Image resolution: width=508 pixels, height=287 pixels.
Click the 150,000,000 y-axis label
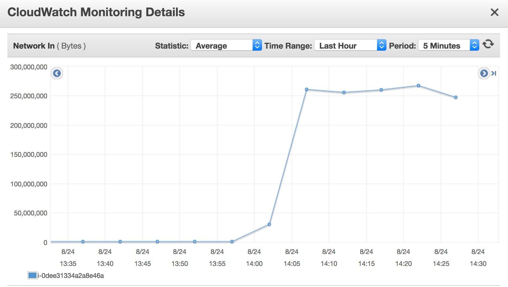29,155
